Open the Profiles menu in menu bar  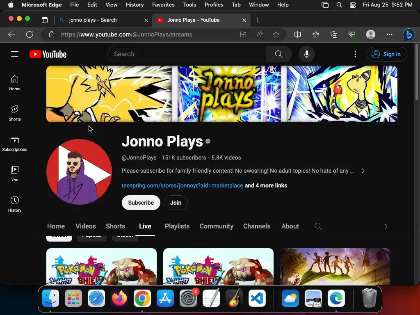click(x=214, y=5)
